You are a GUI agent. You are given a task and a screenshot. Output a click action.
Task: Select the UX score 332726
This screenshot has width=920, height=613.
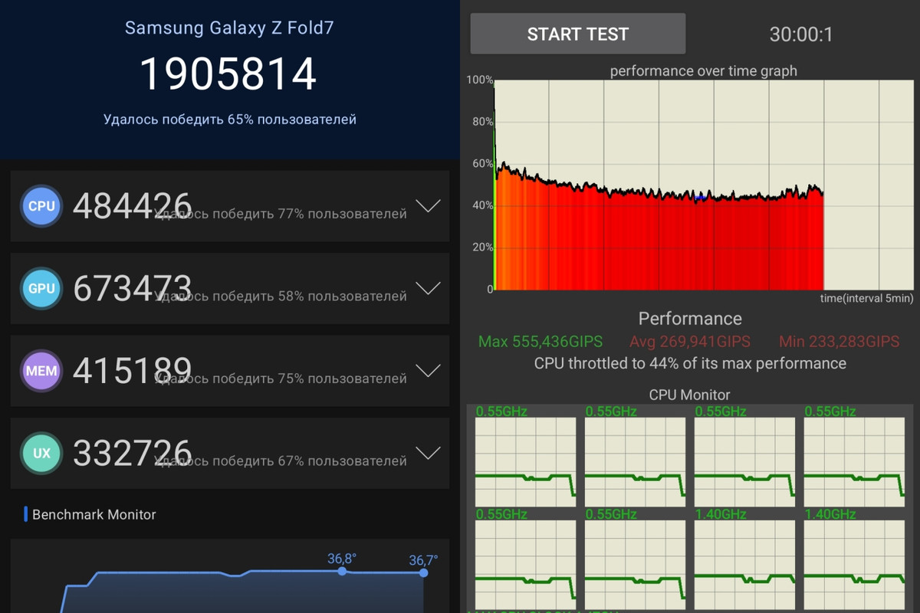click(x=132, y=453)
